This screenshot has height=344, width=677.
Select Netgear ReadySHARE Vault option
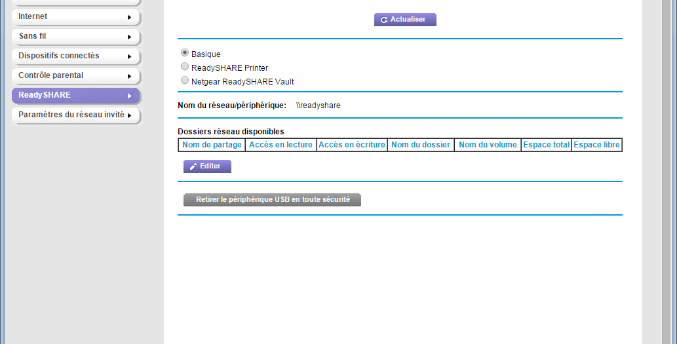click(185, 81)
